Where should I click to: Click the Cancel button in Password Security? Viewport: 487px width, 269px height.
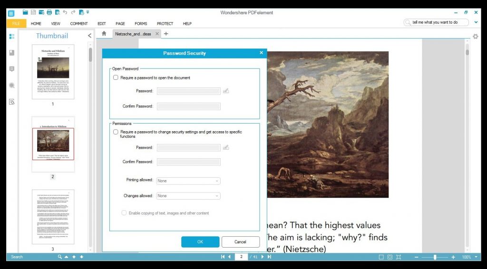(240, 242)
